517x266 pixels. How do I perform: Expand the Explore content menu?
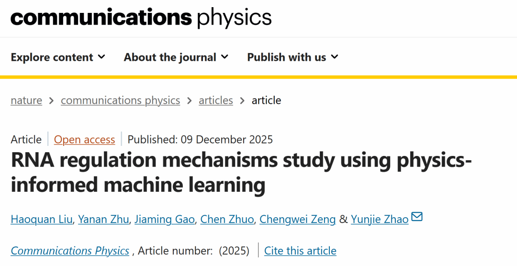[x=58, y=57]
